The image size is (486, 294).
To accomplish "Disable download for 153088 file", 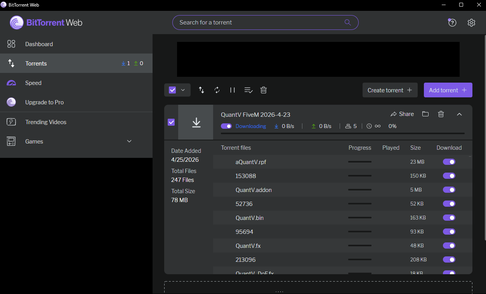I will [x=449, y=176].
